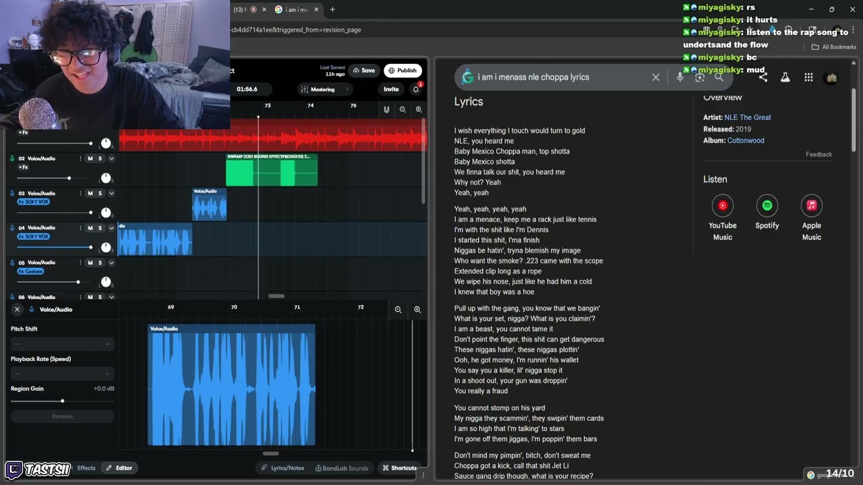Click the Feedback link
Image resolution: width=863 pixels, height=485 pixels.
[819, 154]
